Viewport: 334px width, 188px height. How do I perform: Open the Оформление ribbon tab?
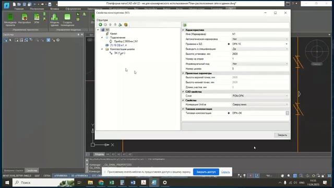[73, 9]
